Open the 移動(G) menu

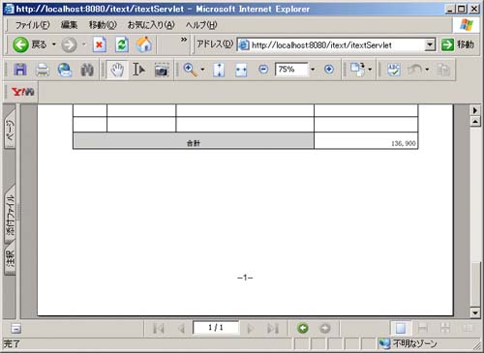click(x=103, y=25)
